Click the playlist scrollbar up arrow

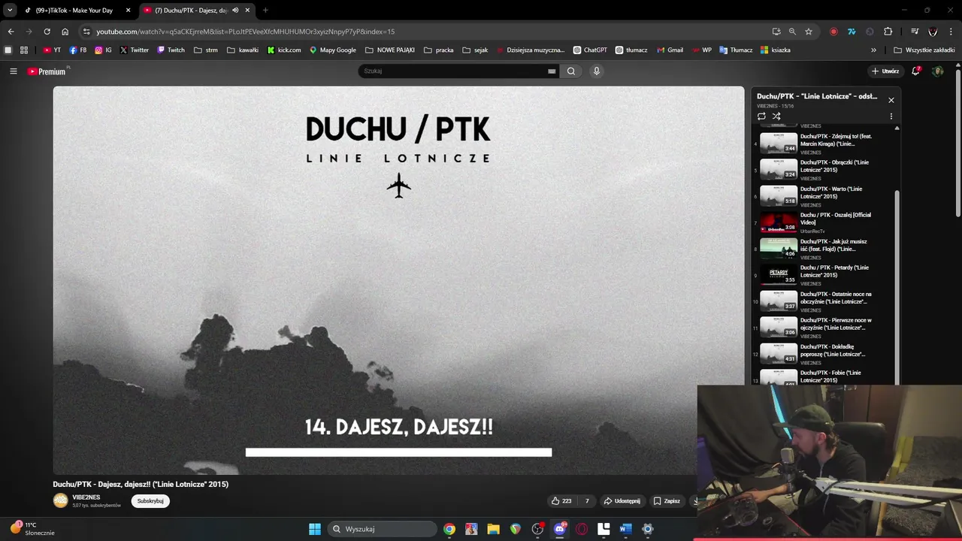[897, 128]
